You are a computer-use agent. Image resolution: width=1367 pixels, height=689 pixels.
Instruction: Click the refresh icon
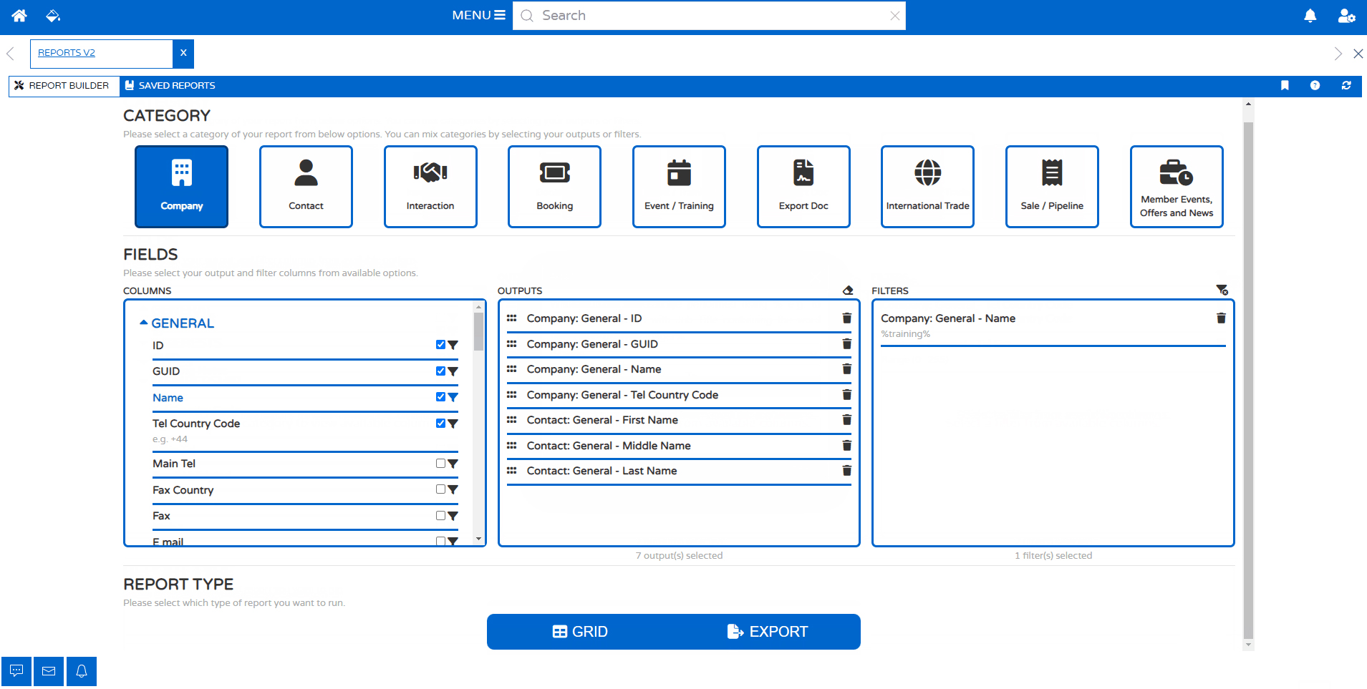pos(1346,86)
